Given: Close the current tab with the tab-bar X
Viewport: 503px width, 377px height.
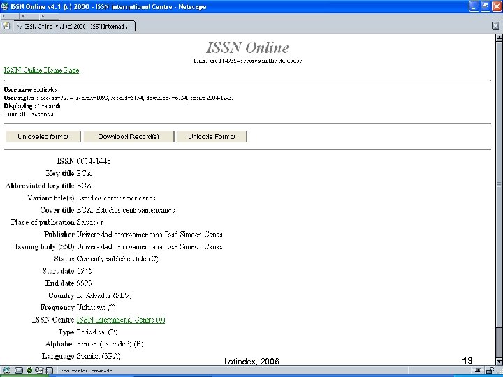Looking at the screenshot, I should [495, 26].
